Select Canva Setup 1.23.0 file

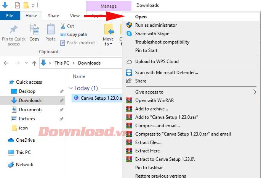pyautogui.click(x=97, y=98)
